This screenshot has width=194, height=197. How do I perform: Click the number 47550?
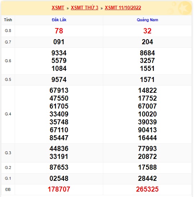[59, 98]
